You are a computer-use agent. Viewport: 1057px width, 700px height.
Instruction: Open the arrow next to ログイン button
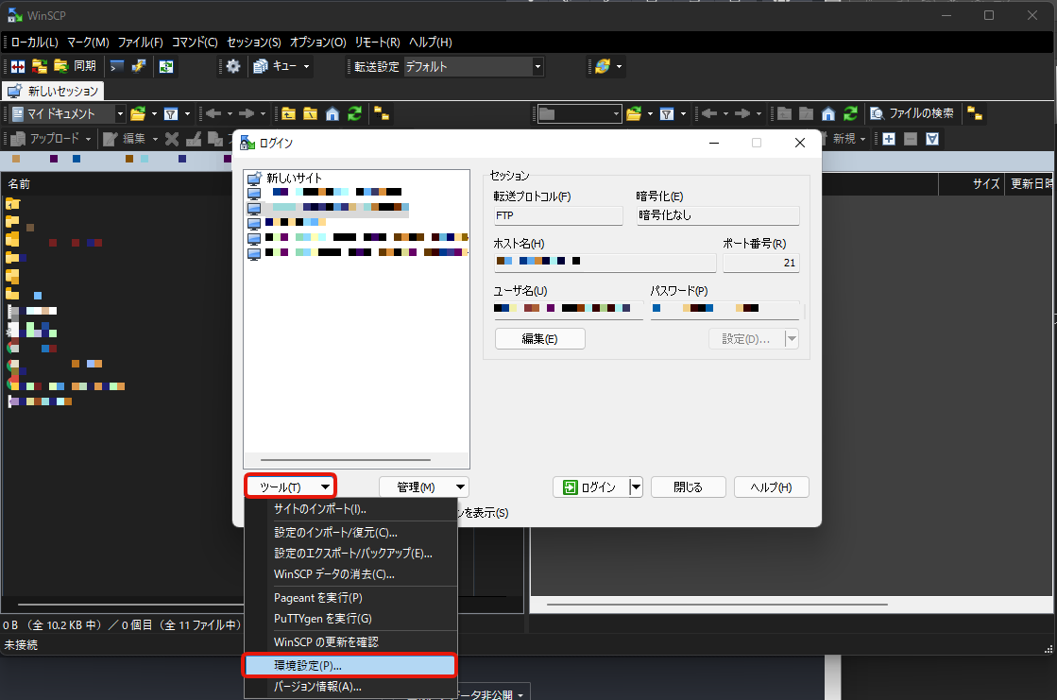point(636,487)
